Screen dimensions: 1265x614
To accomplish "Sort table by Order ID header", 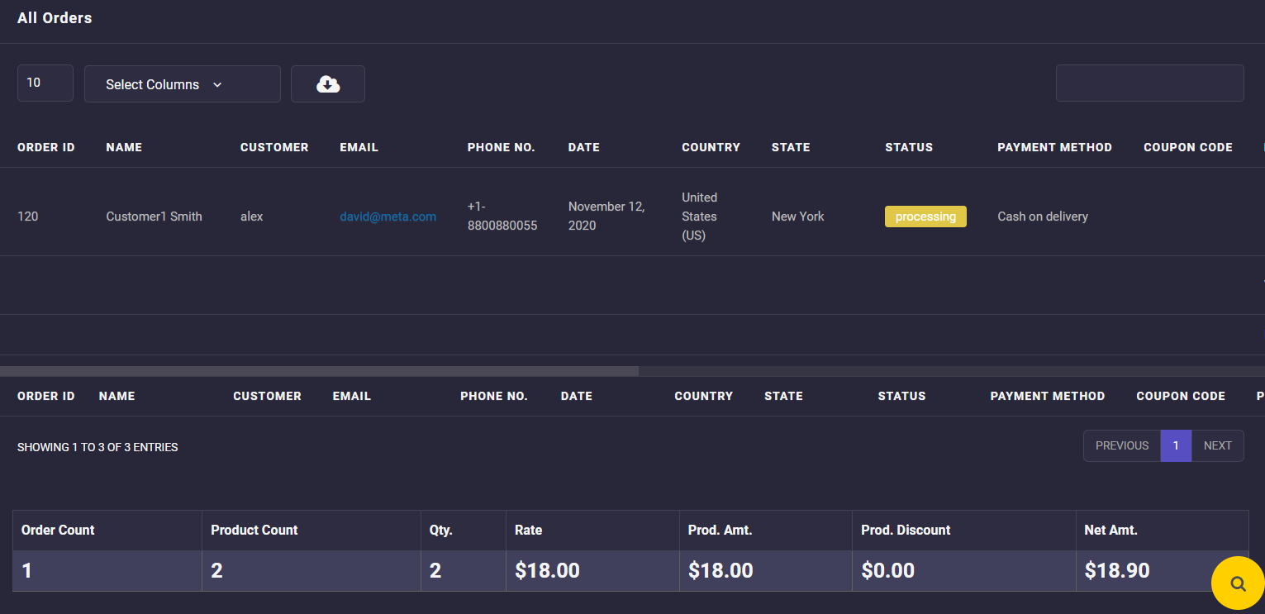I will click(46, 147).
